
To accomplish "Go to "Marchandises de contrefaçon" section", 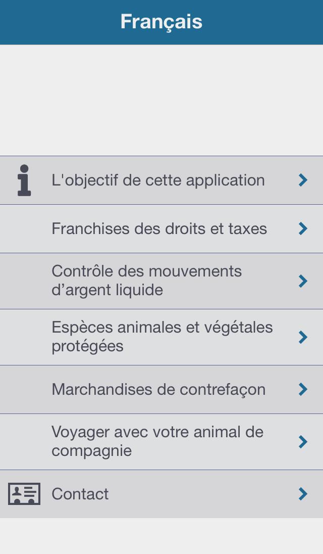I will [x=158, y=389].
